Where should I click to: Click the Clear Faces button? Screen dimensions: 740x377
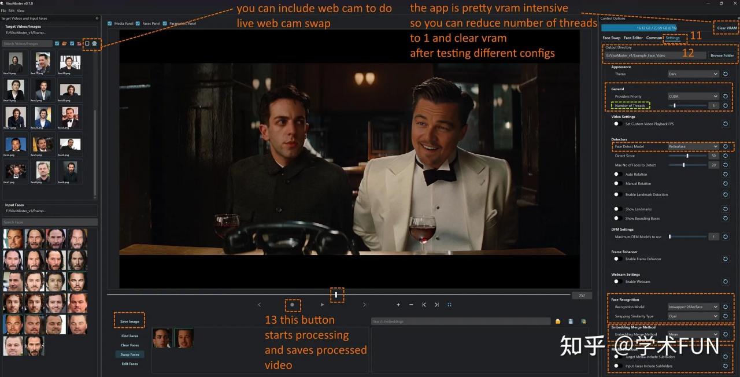[x=129, y=345]
